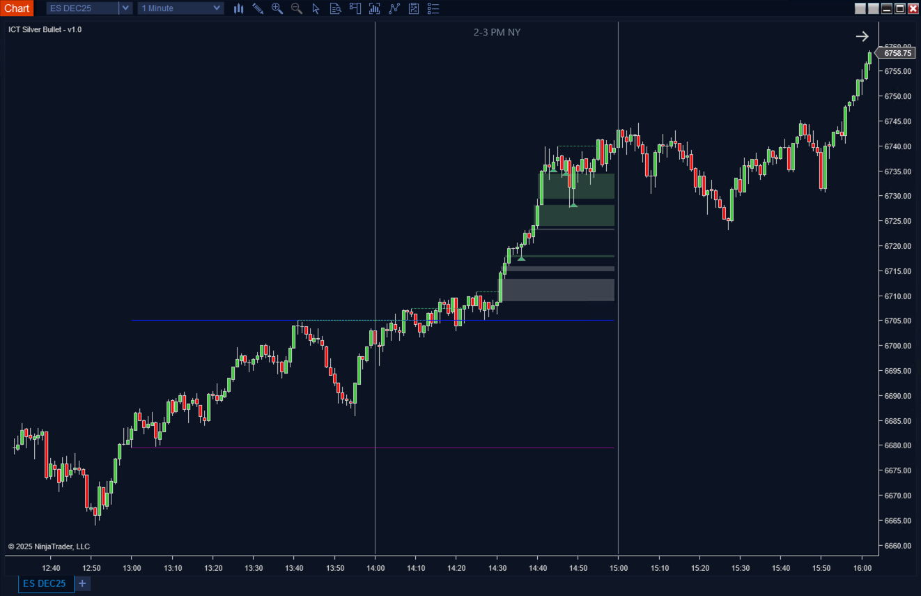Click the orange Chart title label
Viewport: 921px width, 596px height.
17,8
